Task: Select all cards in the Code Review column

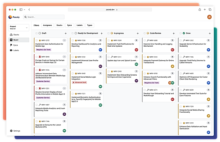Action: (144, 33)
